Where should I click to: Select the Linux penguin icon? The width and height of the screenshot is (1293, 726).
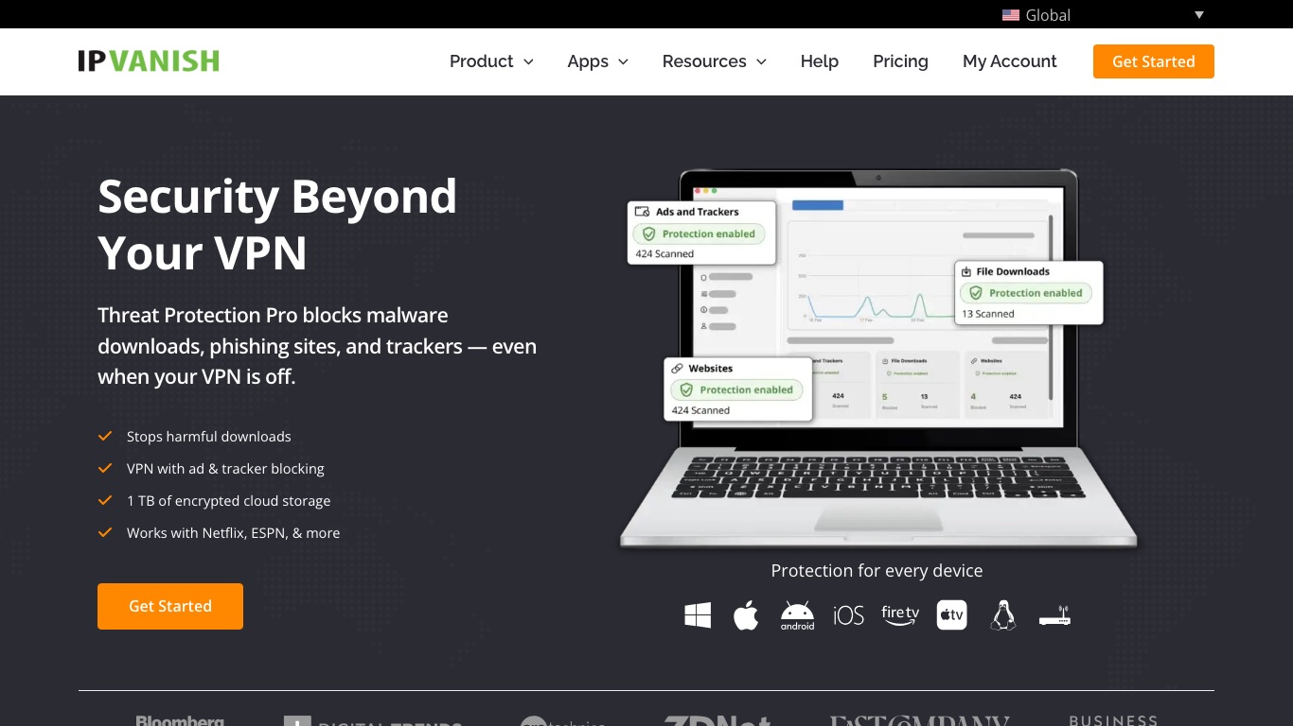tap(1002, 615)
